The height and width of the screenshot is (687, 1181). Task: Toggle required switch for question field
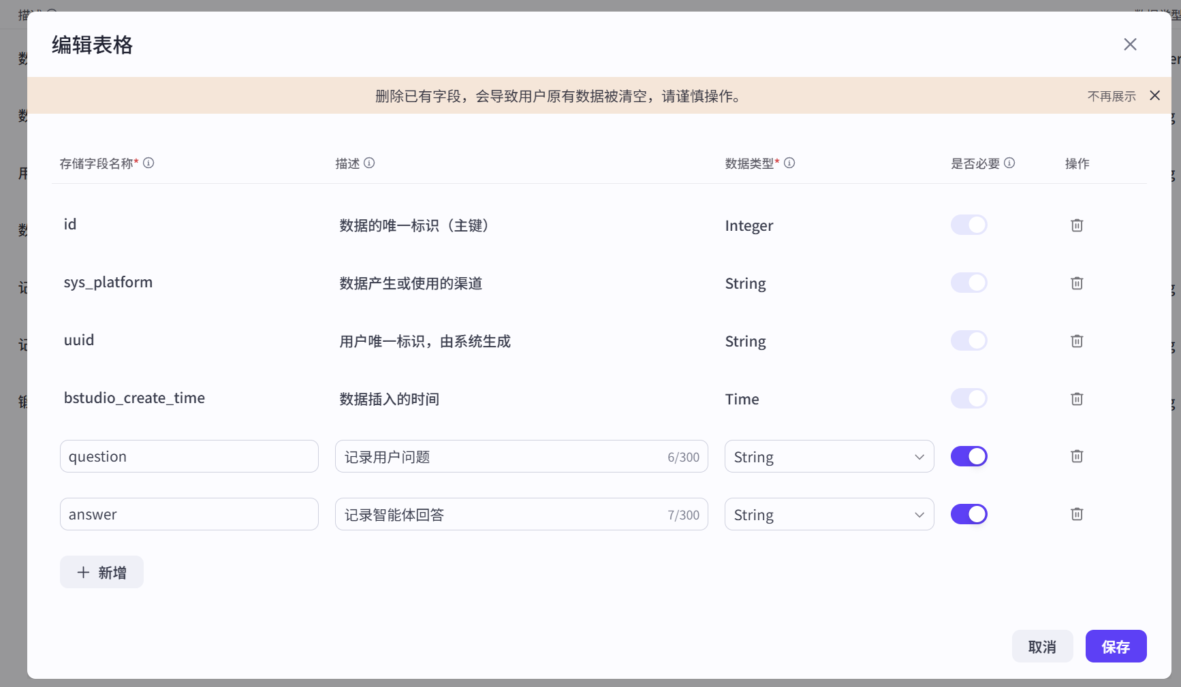(x=969, y=456)
